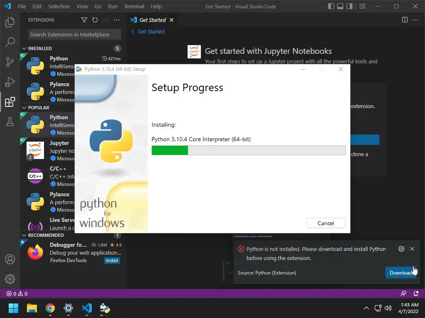This screenshot has width=425, height=318.
Task: Open the Accounts icon
Action: (10, 259)
